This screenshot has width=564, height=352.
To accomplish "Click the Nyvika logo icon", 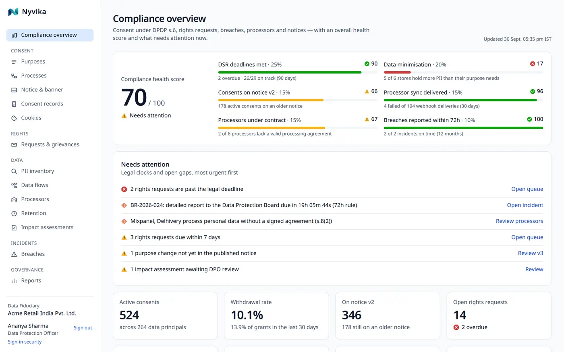I will pyautogui.click(x=13, y=12).
